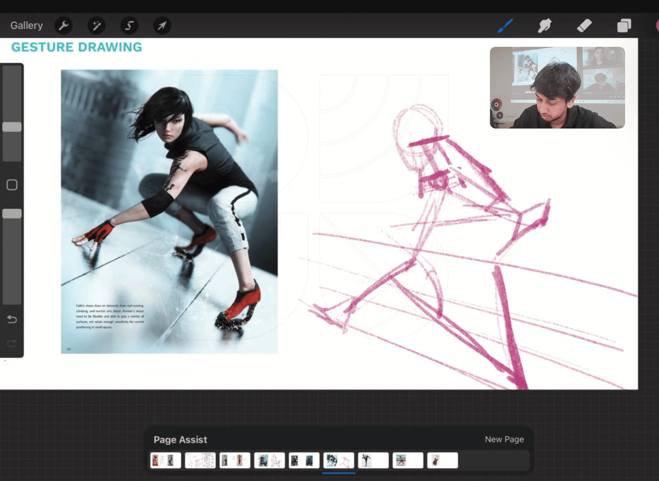The image size is (659, 481).
Task: Open the Adjustments magic wand menu
Action: click(x=96, y=26)
